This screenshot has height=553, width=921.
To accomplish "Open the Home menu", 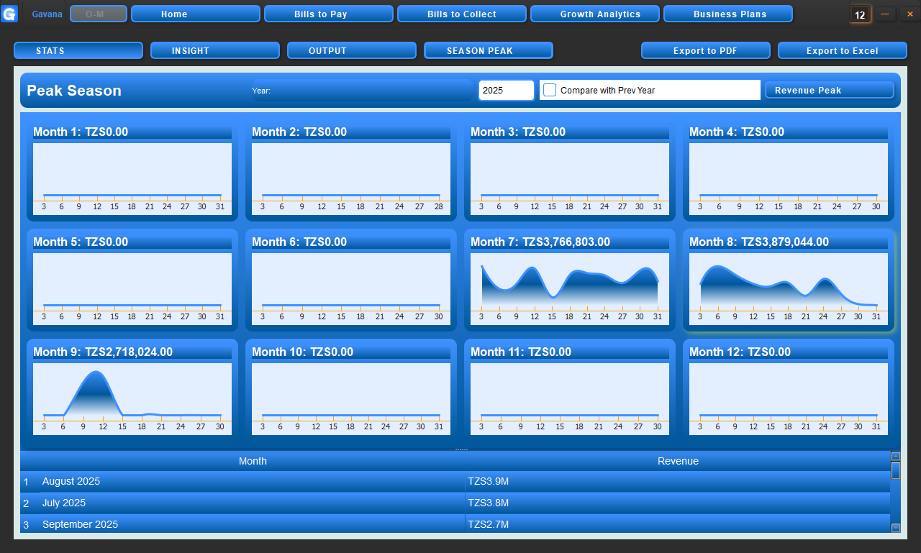I will click(x=196, y=14).
